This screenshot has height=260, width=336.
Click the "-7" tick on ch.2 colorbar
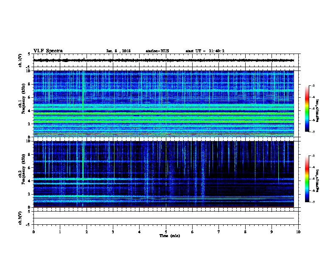(x=313, y=202)
